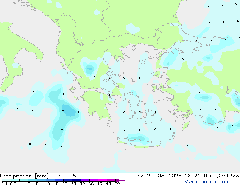Pick the medium blue swatch between 10 and 15
The height and width of the screenshot is (185, 240).
click(50, 180)
